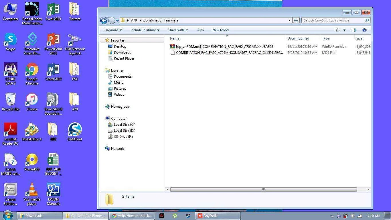This screenshot has height=220, width=391.
Task: Open the Videos library
Action: coord(119,95)
